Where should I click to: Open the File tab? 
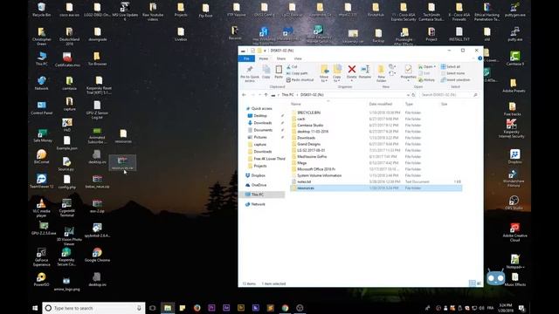[x=246, y=58]
